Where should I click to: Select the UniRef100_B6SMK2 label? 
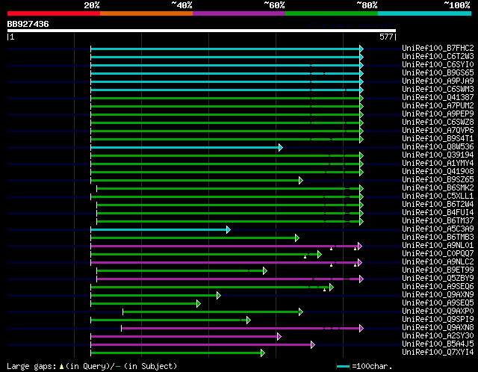pyautogui.click(x=438, y=188)
